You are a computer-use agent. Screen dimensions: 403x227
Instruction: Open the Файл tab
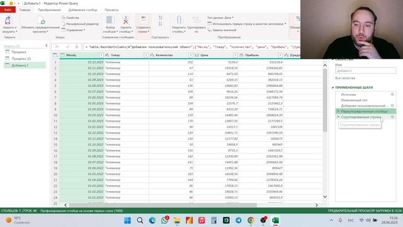click(x=8, y=10)
